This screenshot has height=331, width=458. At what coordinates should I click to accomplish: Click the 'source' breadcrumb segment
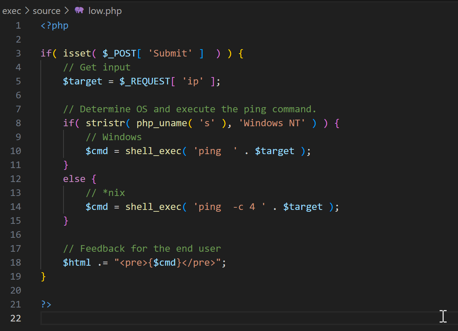(x=46, y=11)
